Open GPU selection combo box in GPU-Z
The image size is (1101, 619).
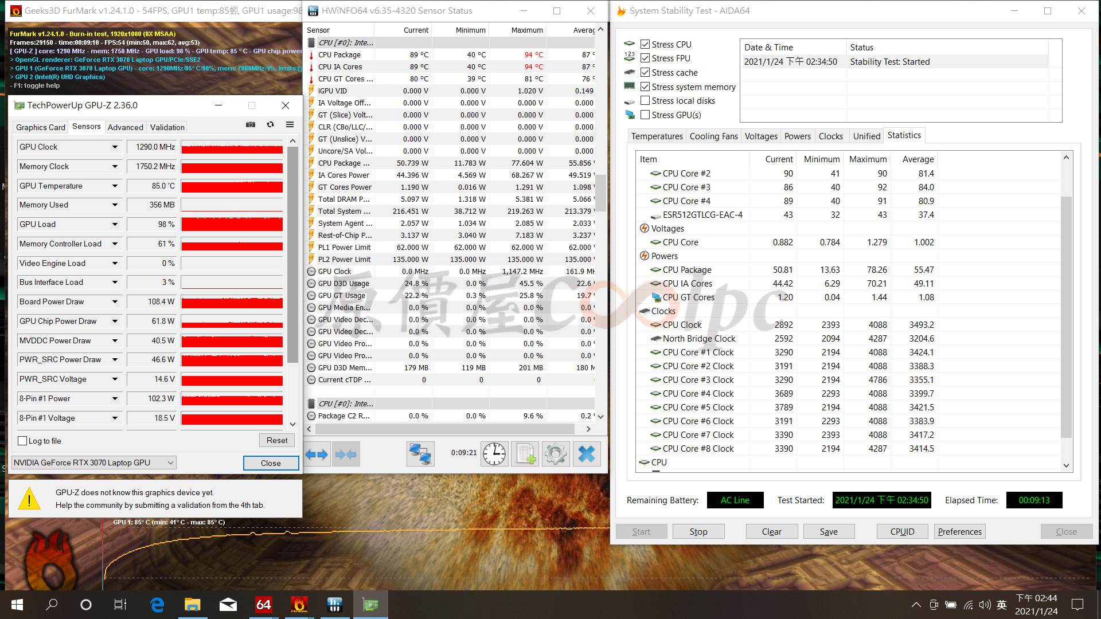pos(94,463)
